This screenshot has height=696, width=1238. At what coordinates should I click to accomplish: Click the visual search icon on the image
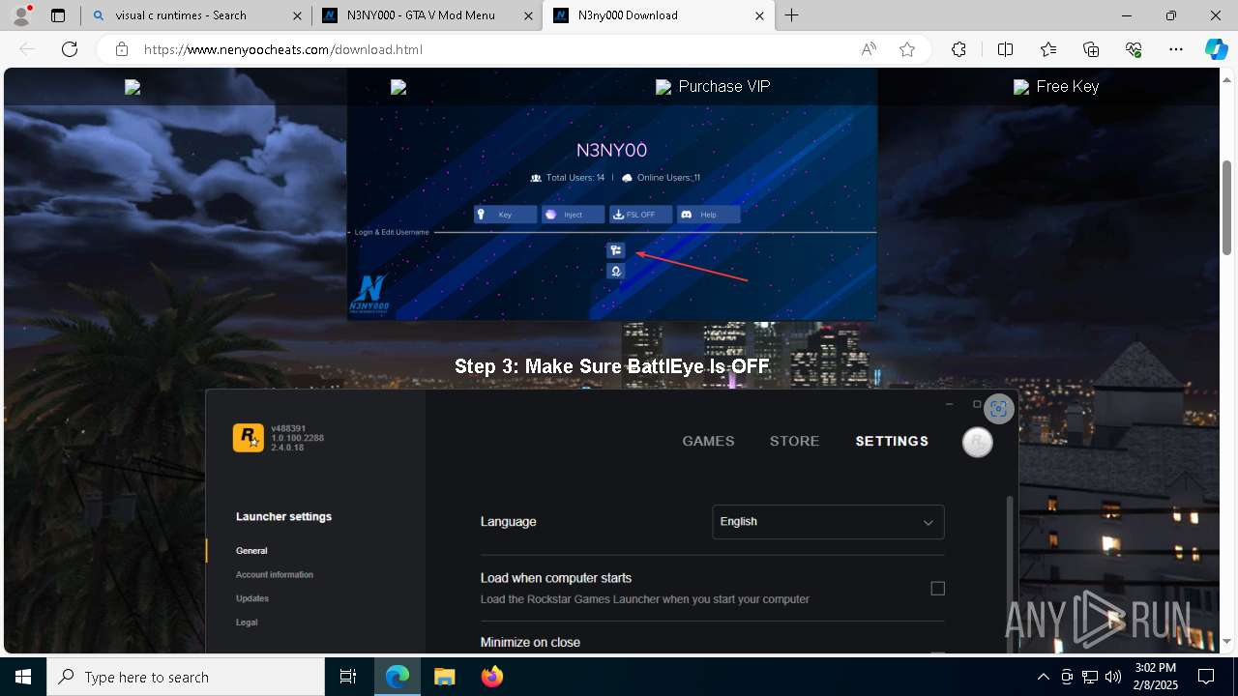click(998, 409)
